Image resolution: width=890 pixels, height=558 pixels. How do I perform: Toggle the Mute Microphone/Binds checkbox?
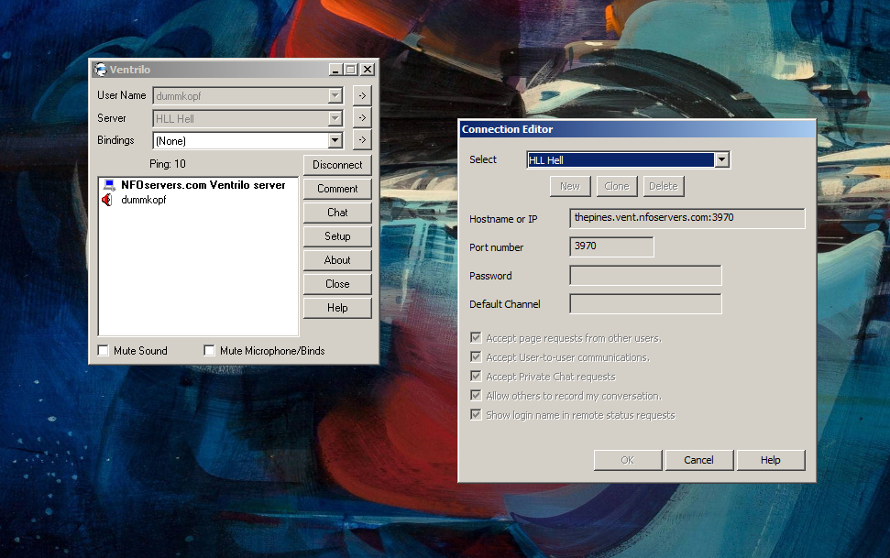(210, 350)
